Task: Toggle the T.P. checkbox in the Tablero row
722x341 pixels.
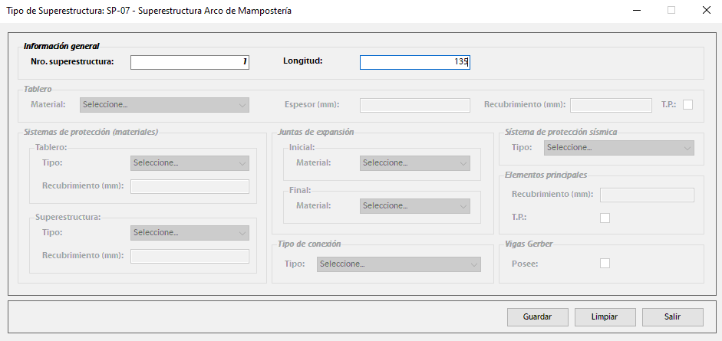Action: click(687, 105)
